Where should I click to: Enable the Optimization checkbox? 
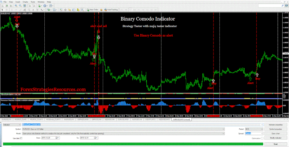pyautogui.click(x=262, y=138)
